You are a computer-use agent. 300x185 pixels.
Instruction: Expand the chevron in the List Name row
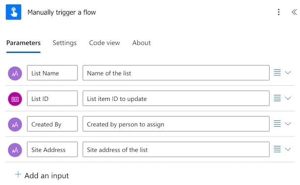pyautogui.click(x=288, y=72)
